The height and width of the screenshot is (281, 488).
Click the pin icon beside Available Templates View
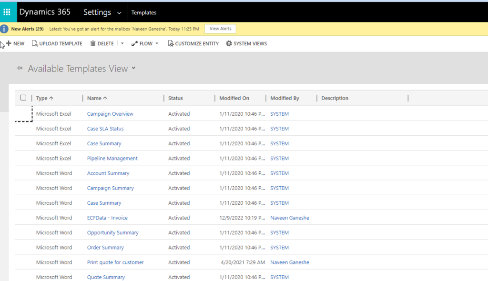click(x=19, y=68)
